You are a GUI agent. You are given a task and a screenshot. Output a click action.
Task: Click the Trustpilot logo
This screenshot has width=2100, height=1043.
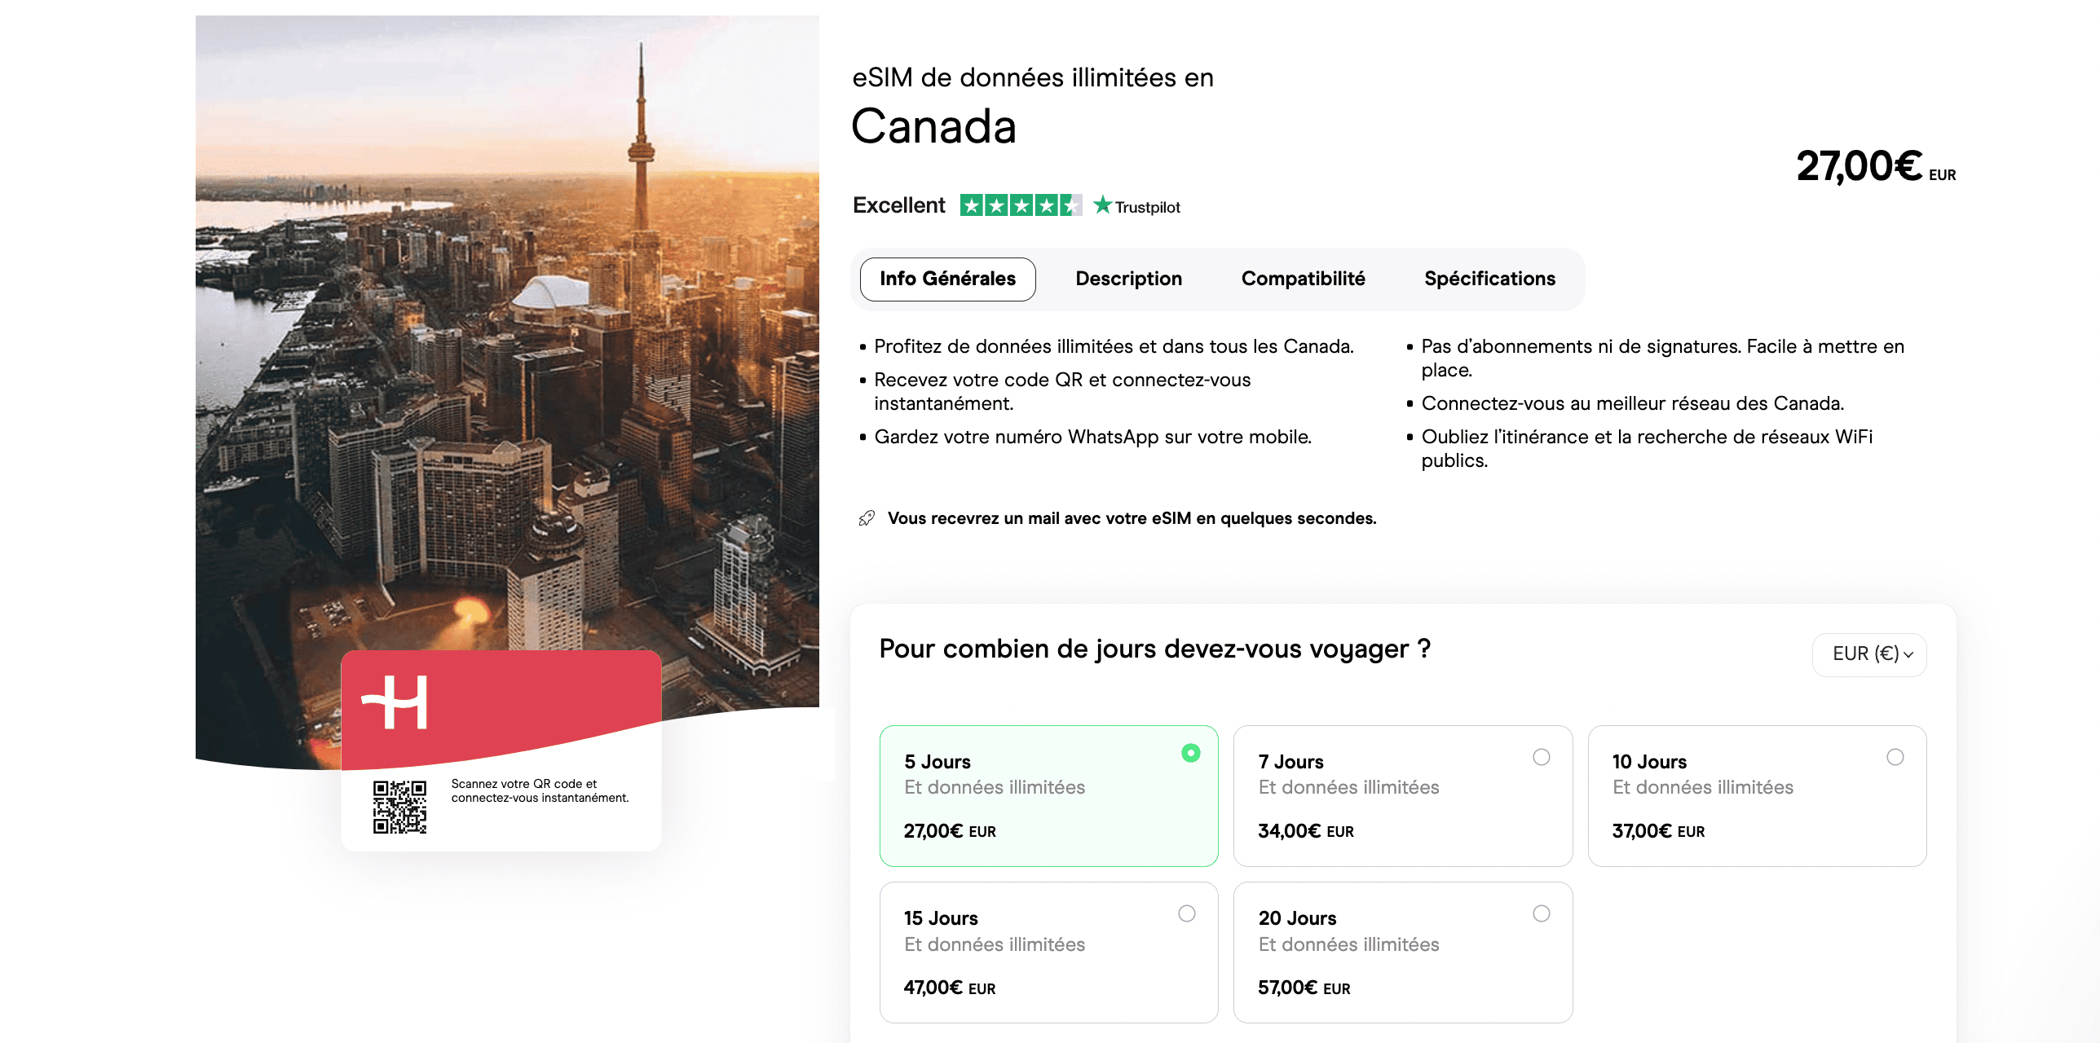(x=1136, y=206)
